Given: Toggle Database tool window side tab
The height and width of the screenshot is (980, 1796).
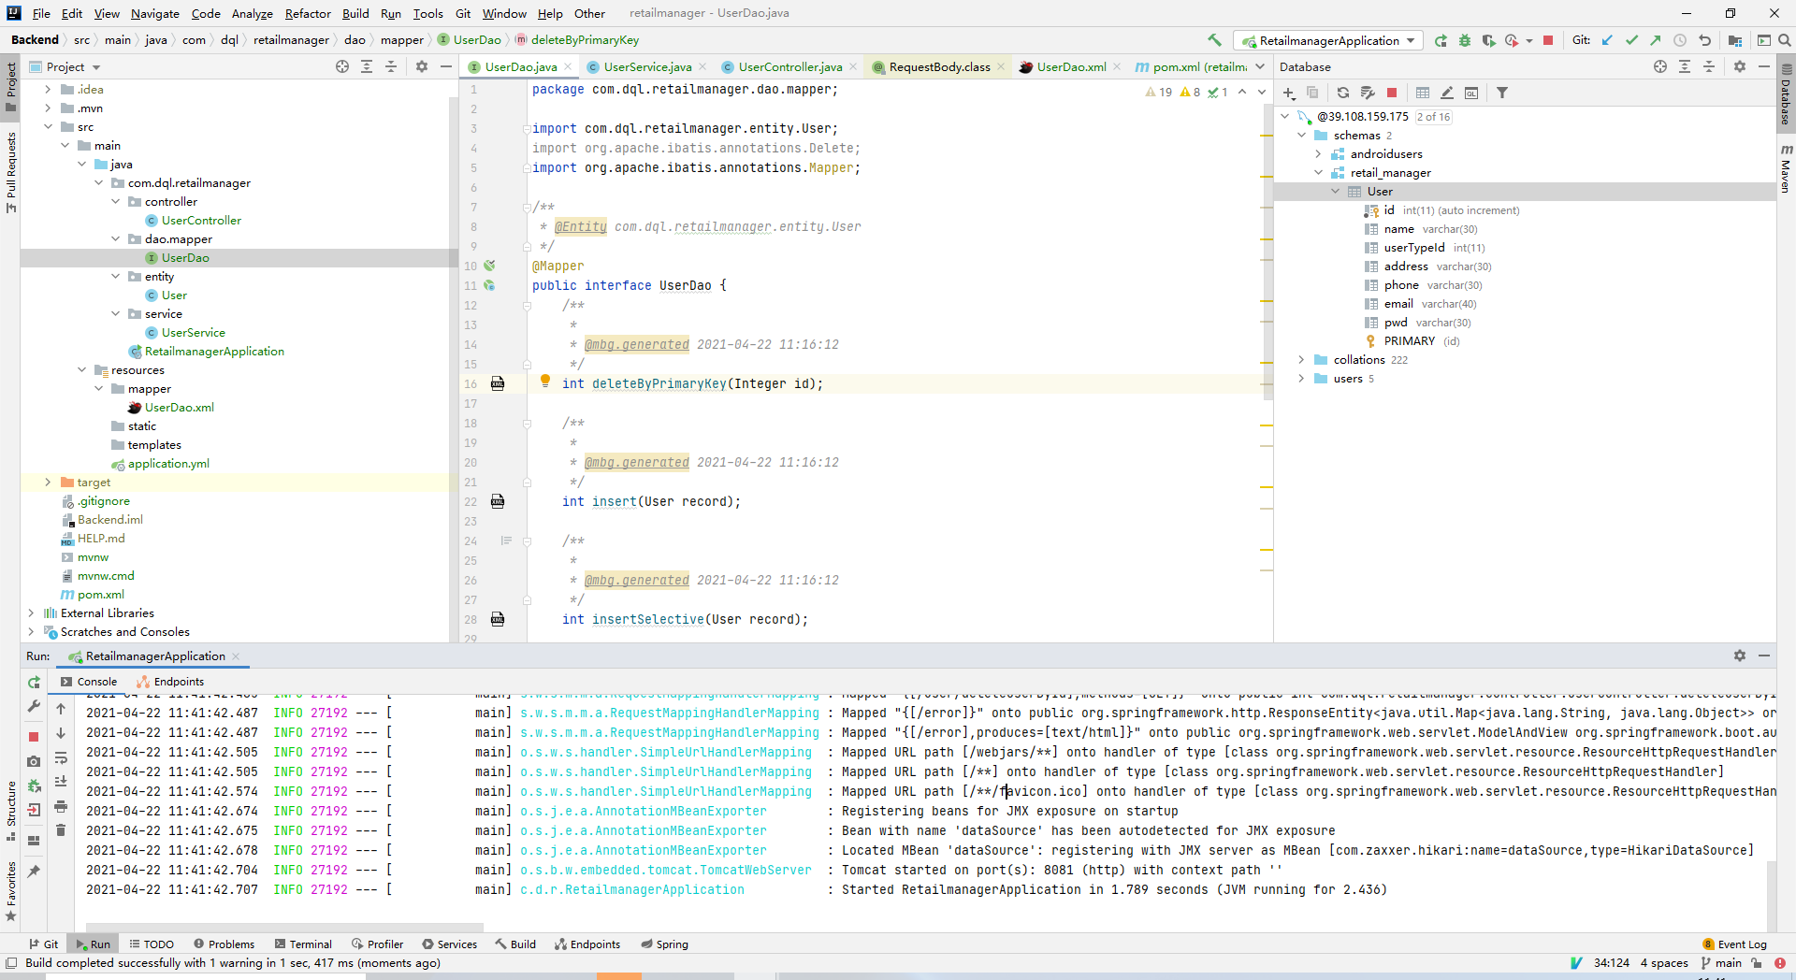Looking at the screenshot, I should click(1786, 95).
